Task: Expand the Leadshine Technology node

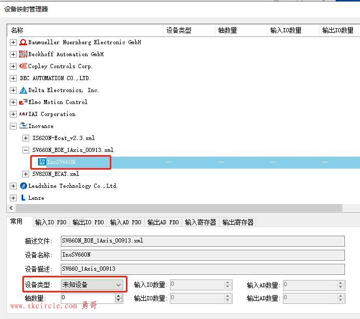Action: (x=13, y=186)
